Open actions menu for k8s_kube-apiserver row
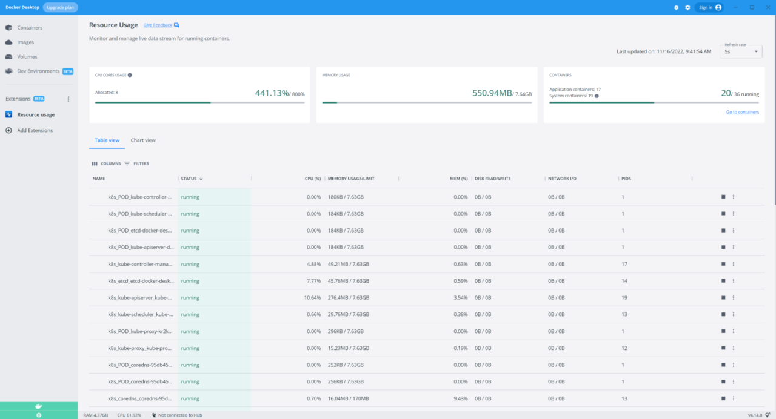Screen dimensions: 776x419 coord(734,297)
